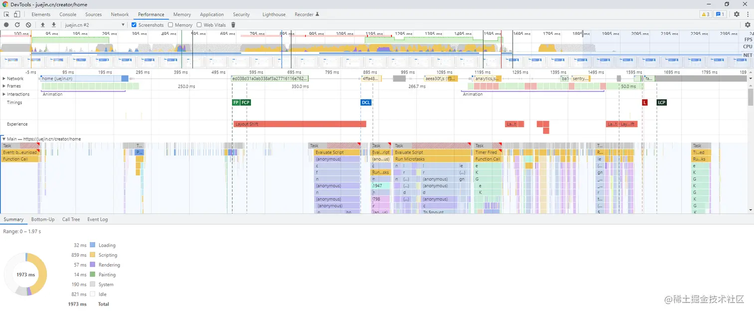Open the Event Log tab
Viewport: 754px width, 314px height.
pos(97,219)
